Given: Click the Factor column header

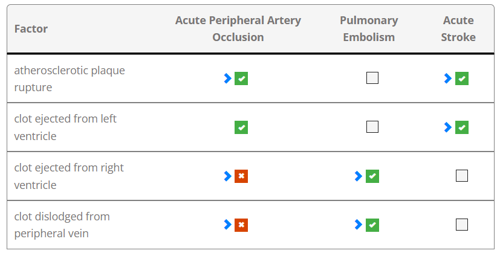Looking at the screenshot, I should tap(31, 29).
